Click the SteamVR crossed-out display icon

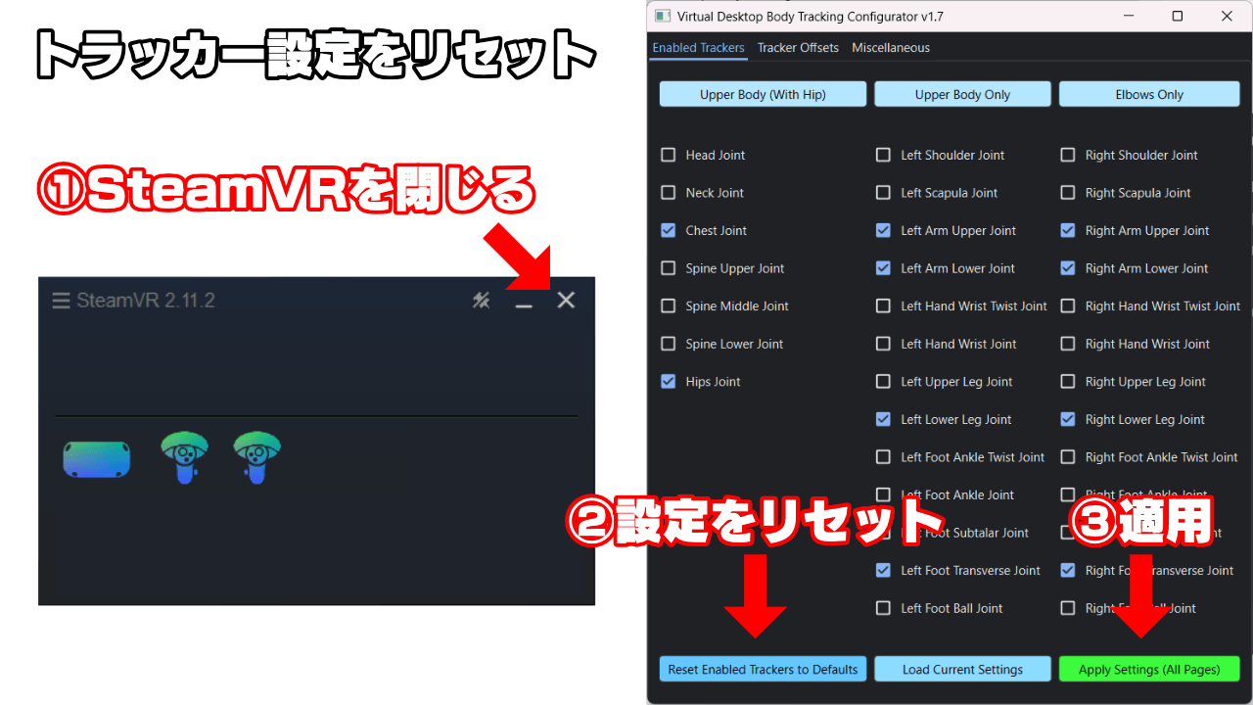481,301
